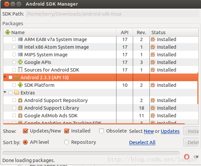This screenshot has width=201, height=166.
Task: Sort packages by Repository
Action: point(67,142)
